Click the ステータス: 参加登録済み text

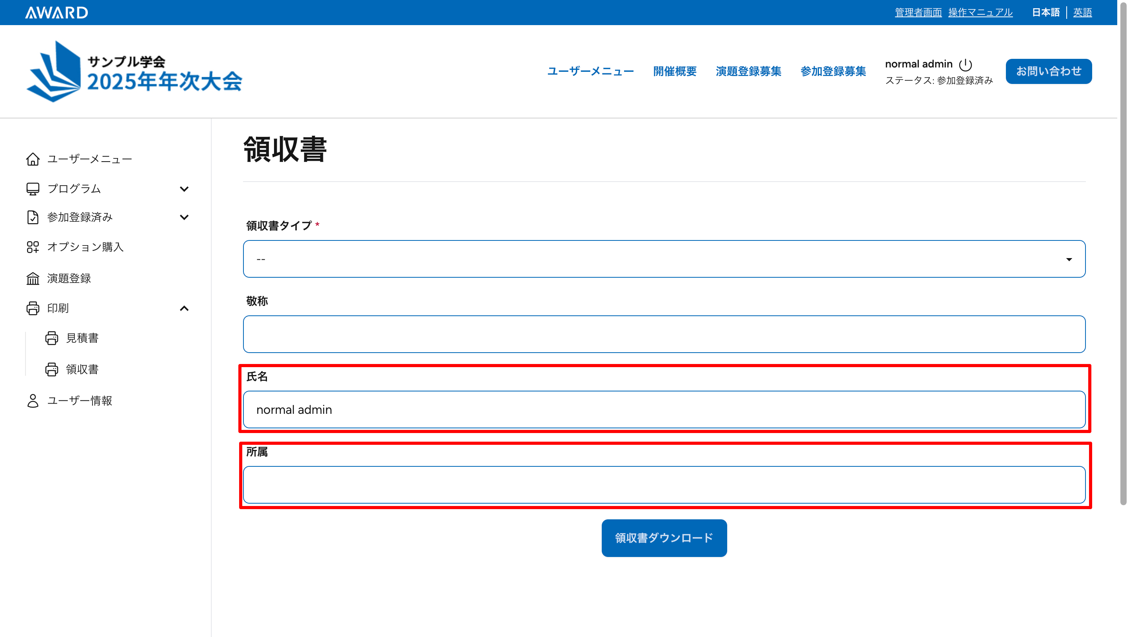coord(939,80)
